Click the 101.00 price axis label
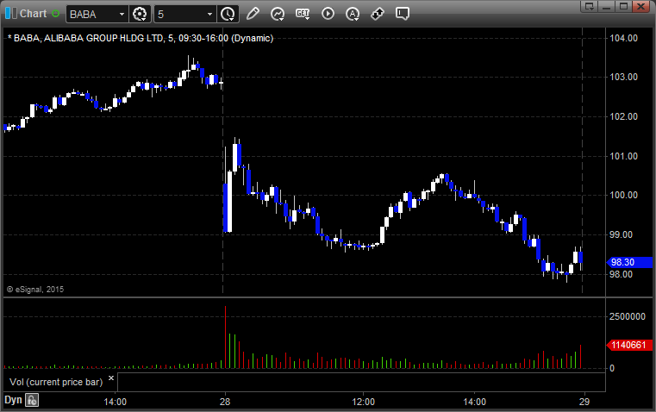This screenshot has height=412, width=656. coord(624,156)
